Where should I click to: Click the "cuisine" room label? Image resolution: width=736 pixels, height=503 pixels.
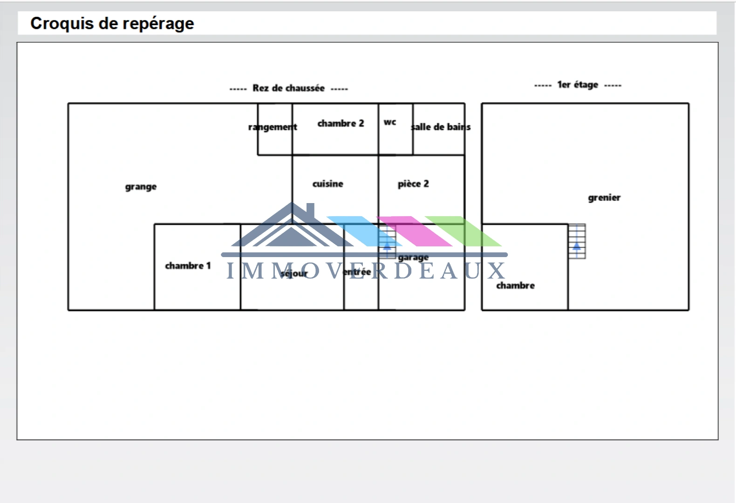pos(328,184)
